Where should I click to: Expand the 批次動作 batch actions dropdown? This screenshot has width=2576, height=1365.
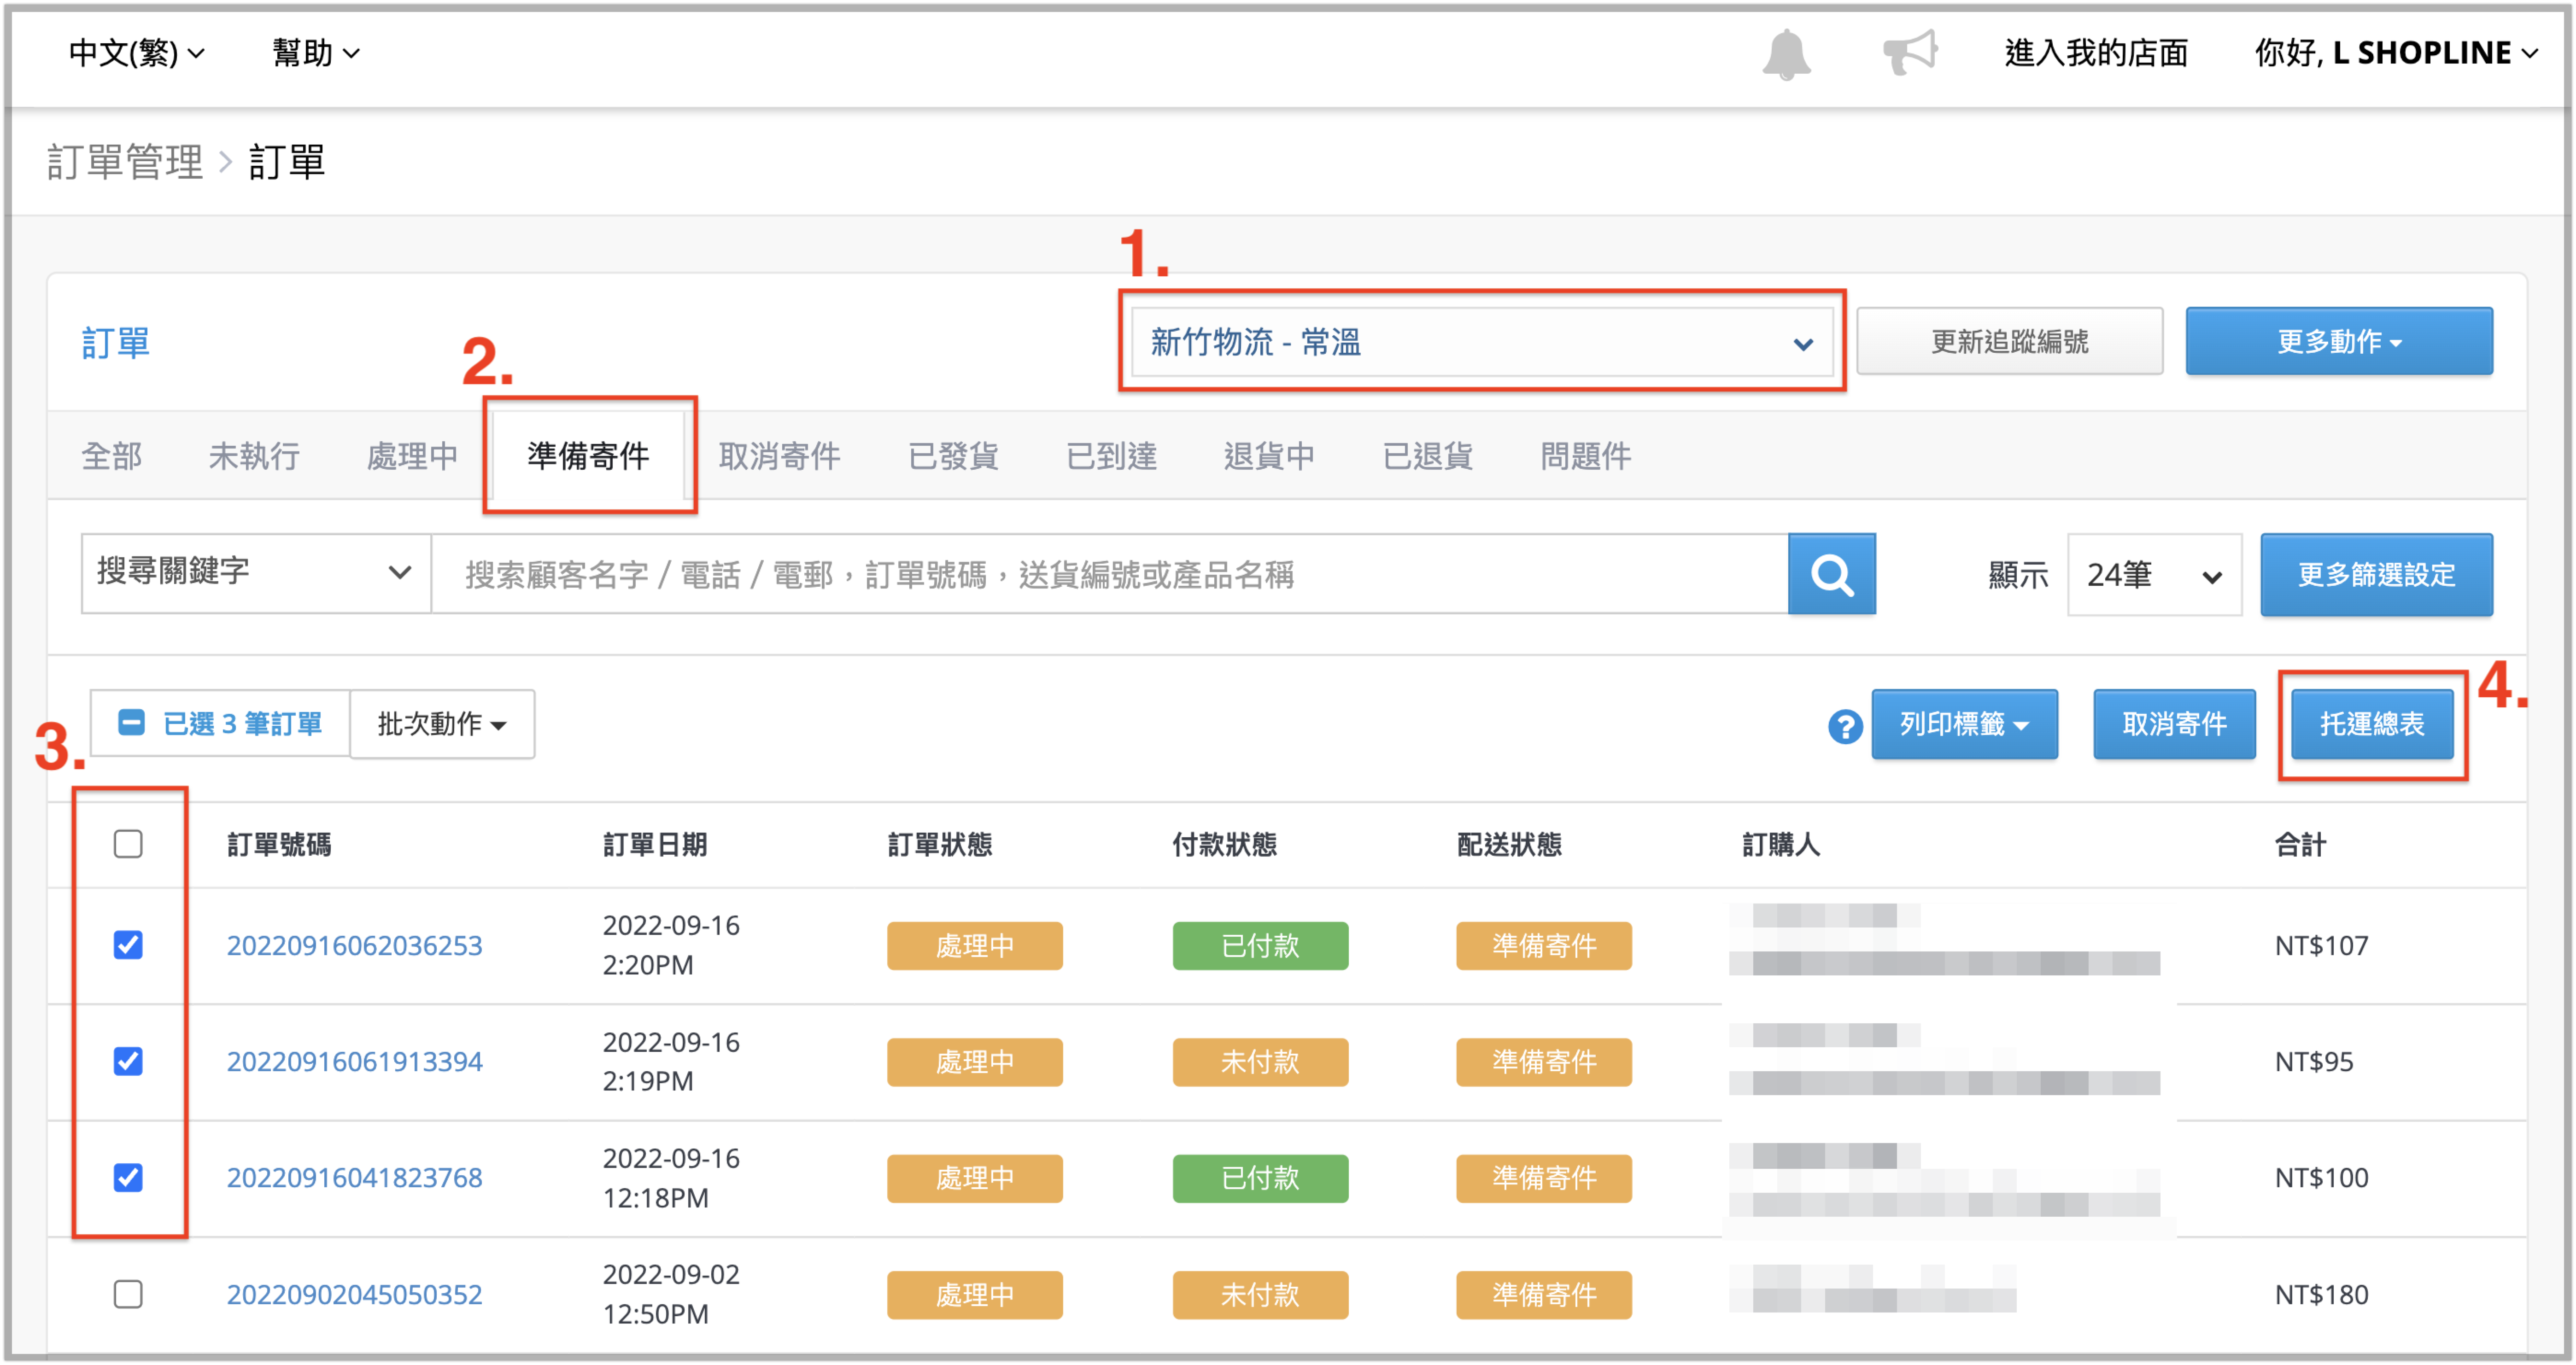pyautogui.click(x=442, y=723)
